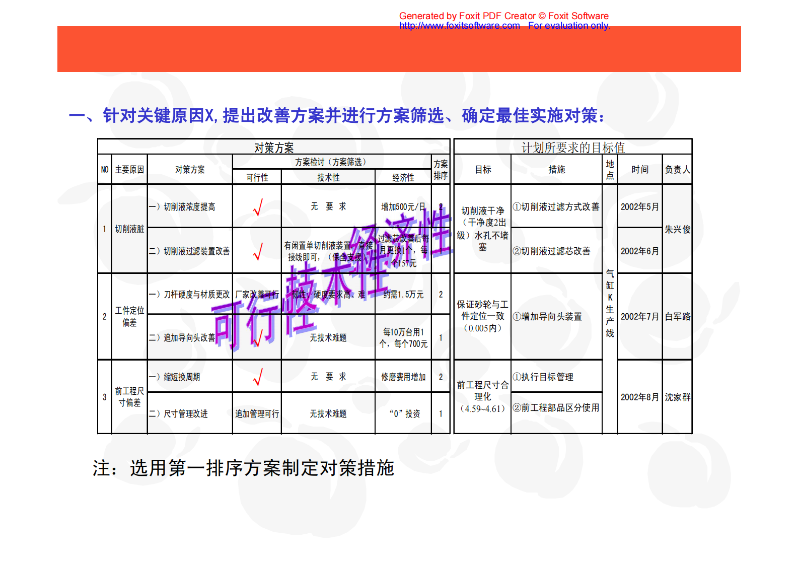Click the "切削液干净" target cell
This screenshot has width=799, height=565.
click(x=483, y=229)
